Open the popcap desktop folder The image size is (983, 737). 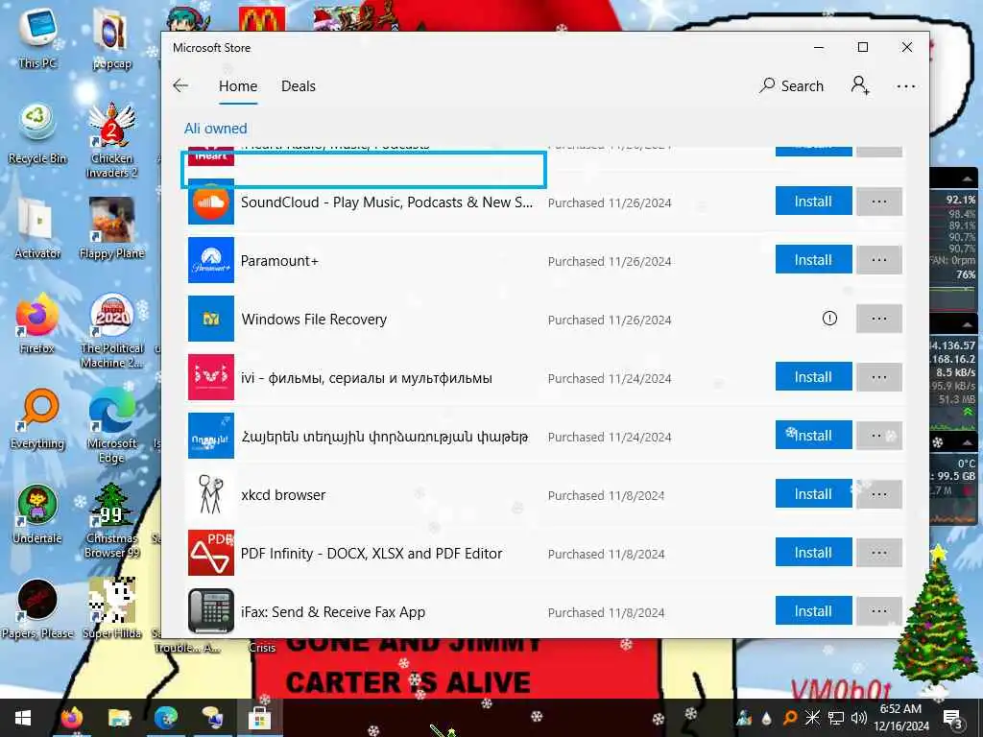pyautogui.click(x=111, y=38)
